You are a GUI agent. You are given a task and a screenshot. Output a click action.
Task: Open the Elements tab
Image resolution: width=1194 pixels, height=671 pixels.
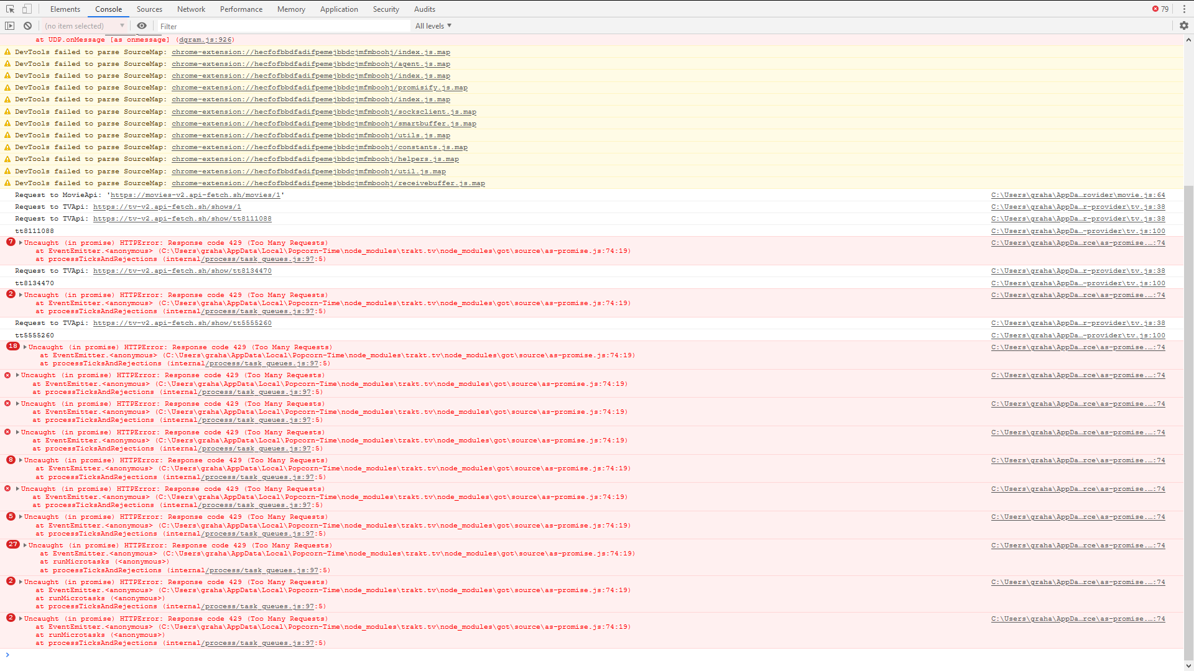point(65,9)
